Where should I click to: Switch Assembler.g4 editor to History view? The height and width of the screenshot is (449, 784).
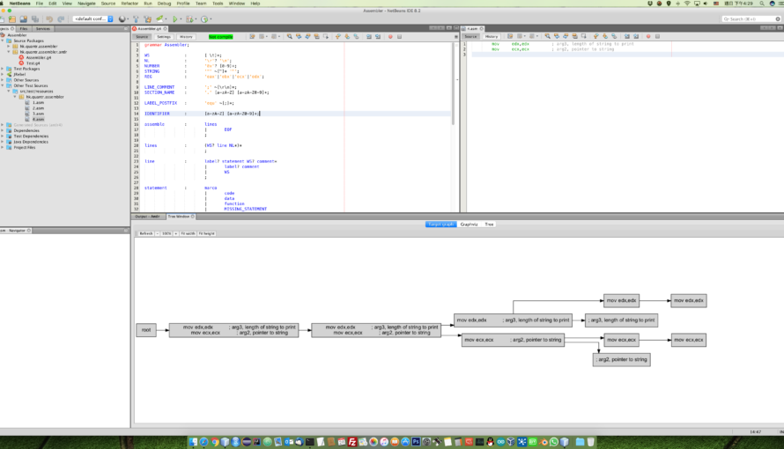click(186, 36)
